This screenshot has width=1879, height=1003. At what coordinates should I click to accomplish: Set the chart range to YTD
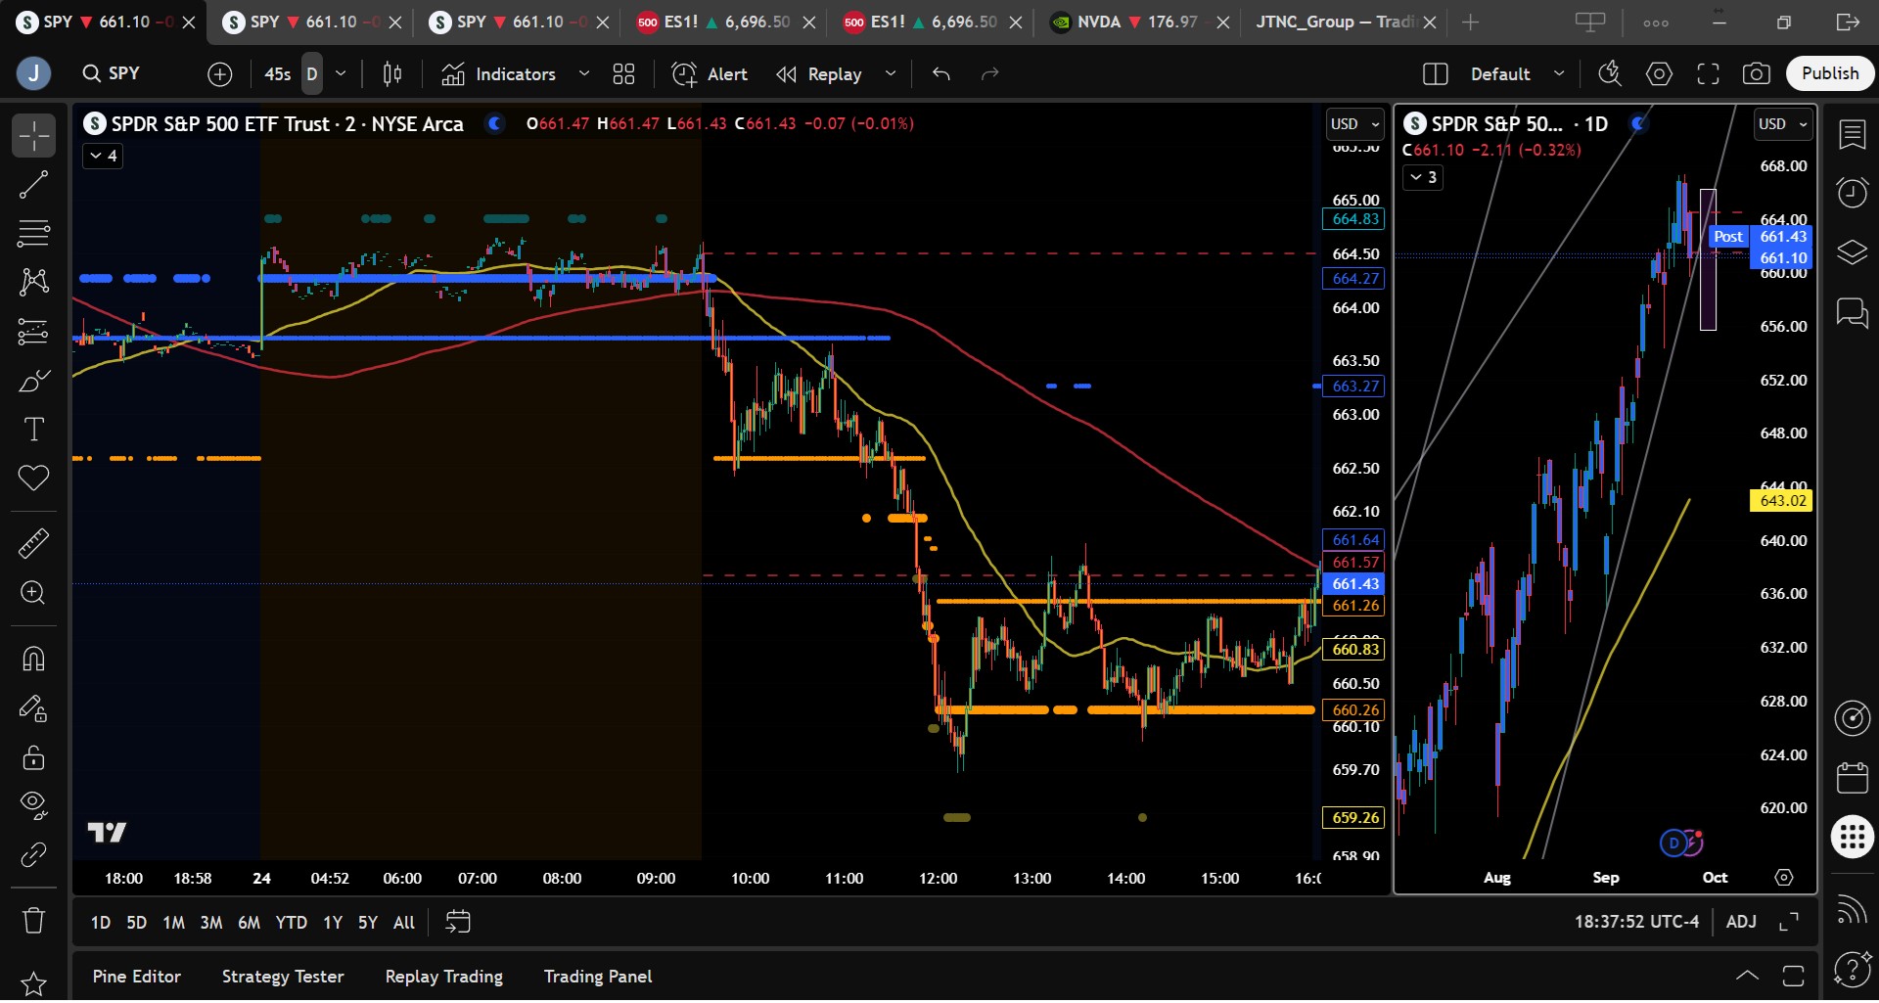(x=291, y=922)
